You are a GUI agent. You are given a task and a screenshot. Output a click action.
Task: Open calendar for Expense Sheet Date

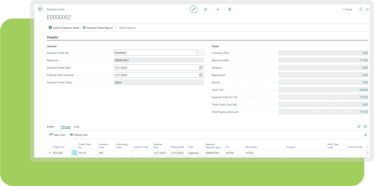click(201, 68)
